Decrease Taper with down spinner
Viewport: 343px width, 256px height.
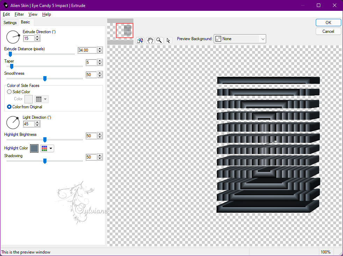pos(100,64)
